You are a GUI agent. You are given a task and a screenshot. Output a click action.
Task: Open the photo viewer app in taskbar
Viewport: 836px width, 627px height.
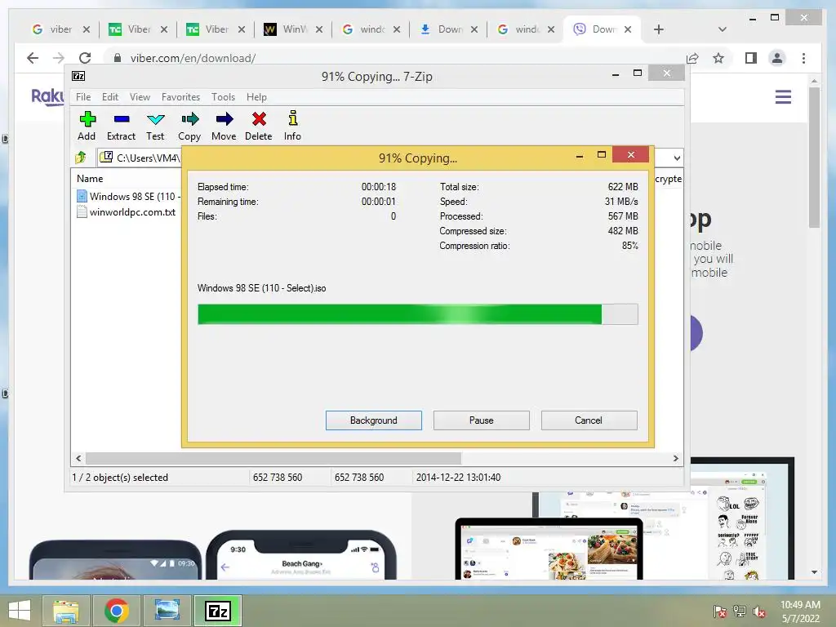click(x=167, y=611)
